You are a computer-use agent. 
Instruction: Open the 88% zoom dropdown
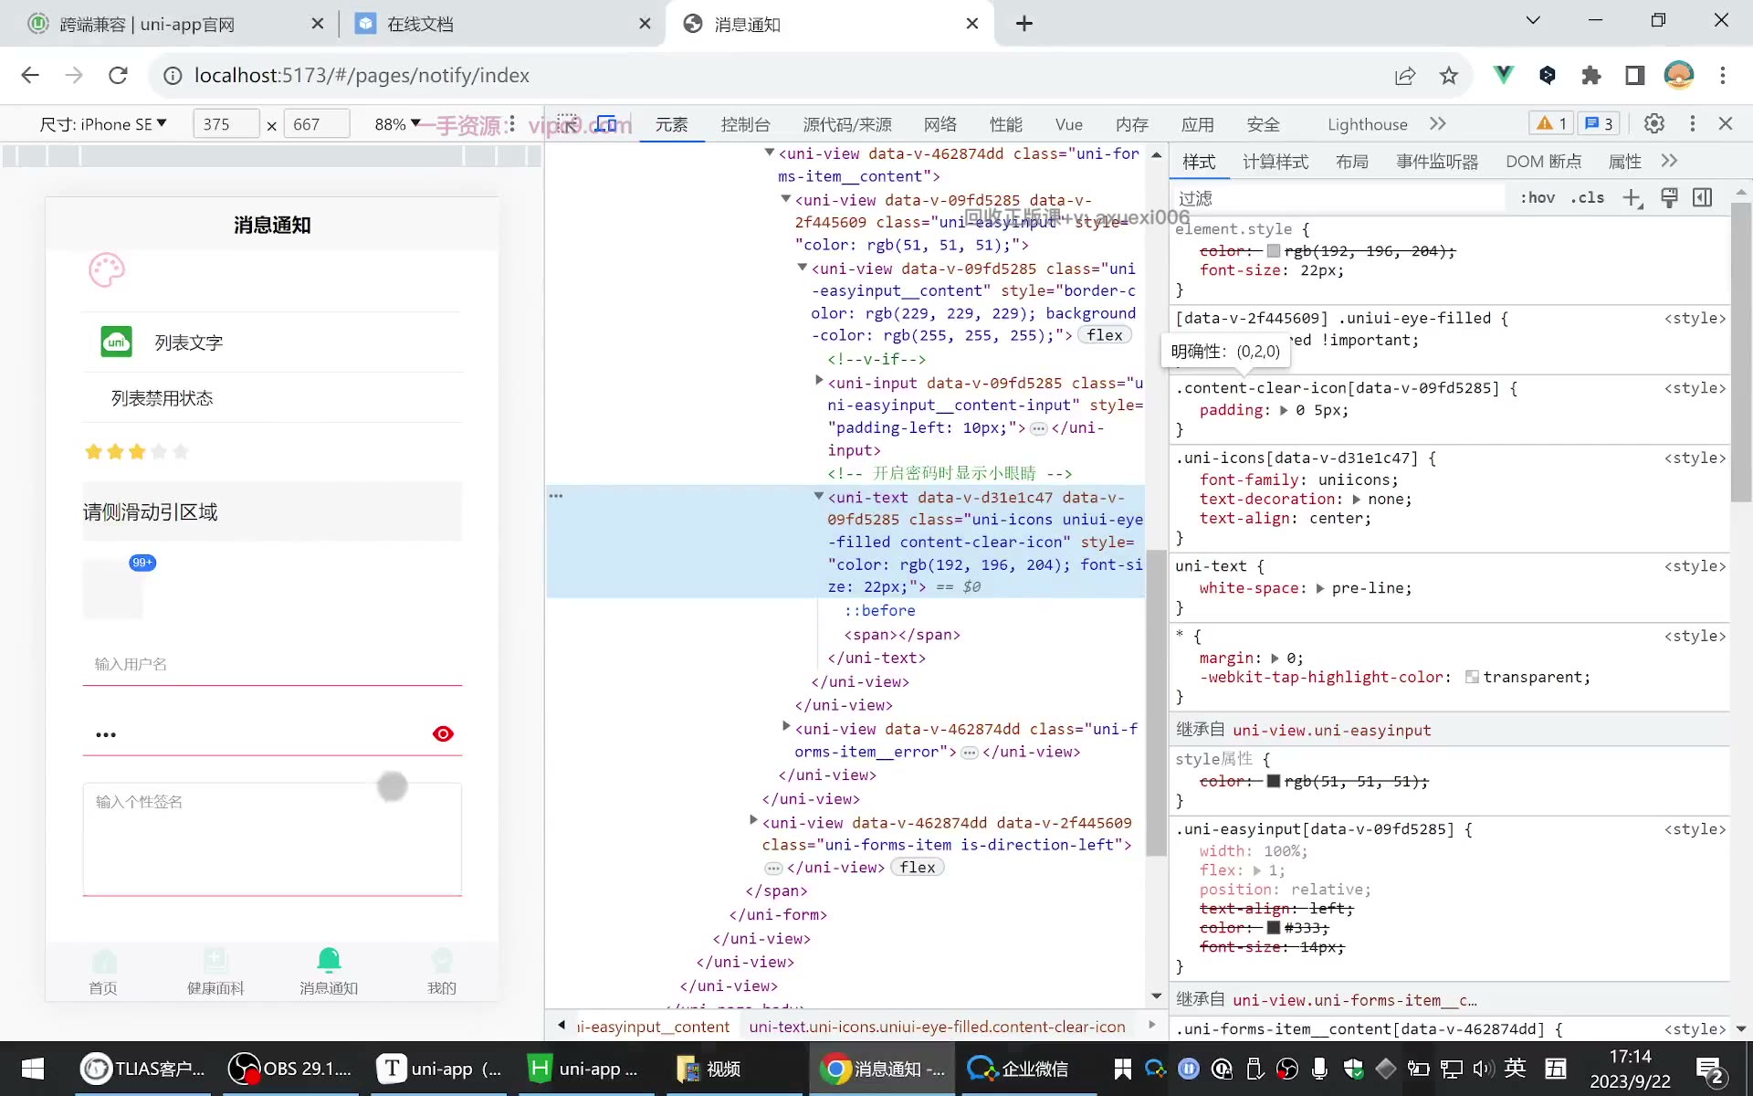click(397, 123)
